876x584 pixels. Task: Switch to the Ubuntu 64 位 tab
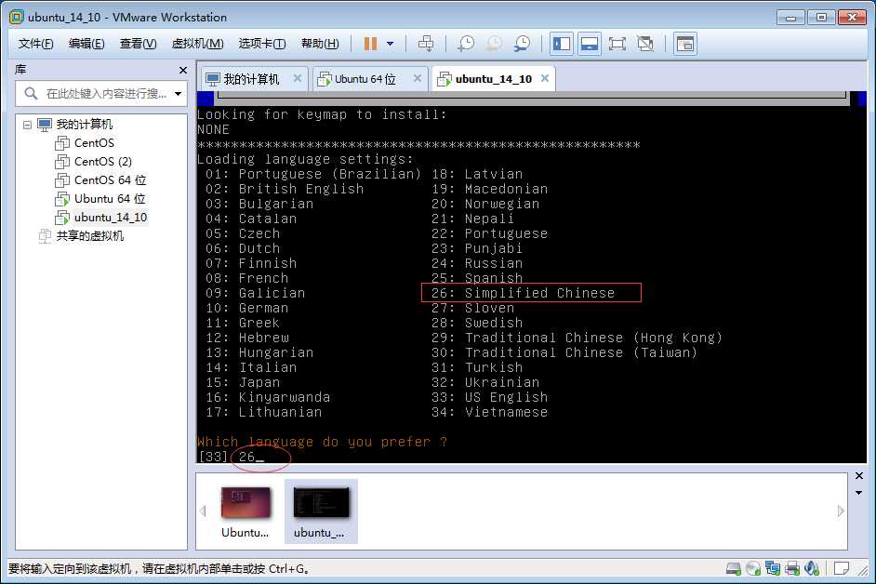tap(365, 79)
